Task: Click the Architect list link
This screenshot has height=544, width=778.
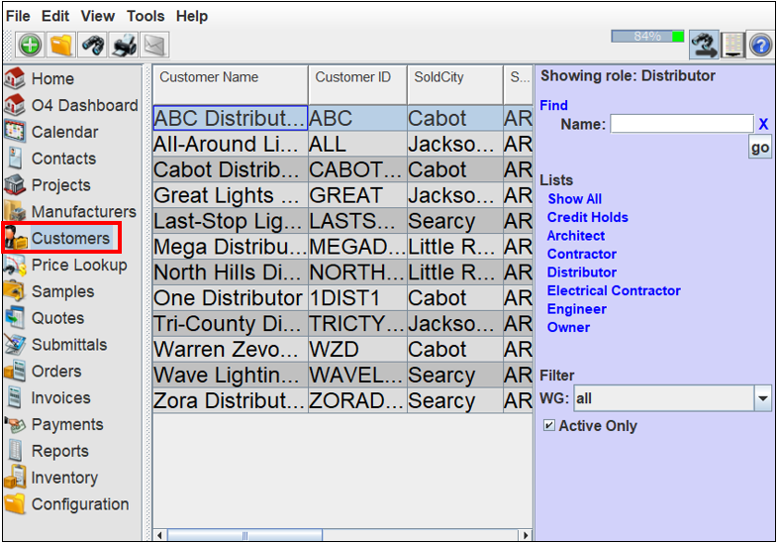Action: [x=576, y=236]
